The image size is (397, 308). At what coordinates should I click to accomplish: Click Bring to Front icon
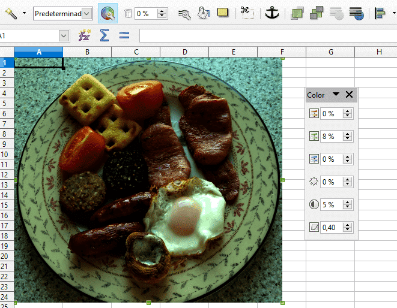(297, 13)
